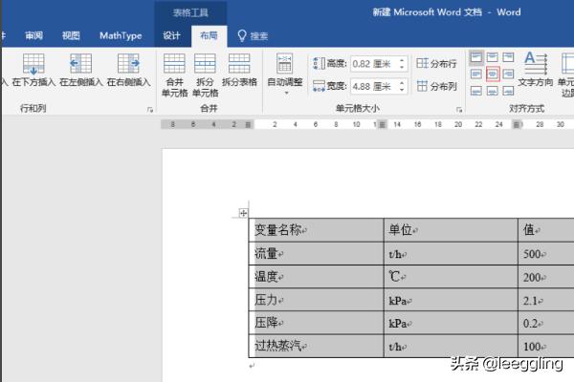Select align center (middle) icon
Viewport: 574px width, 382px height.
pos(493,74)
